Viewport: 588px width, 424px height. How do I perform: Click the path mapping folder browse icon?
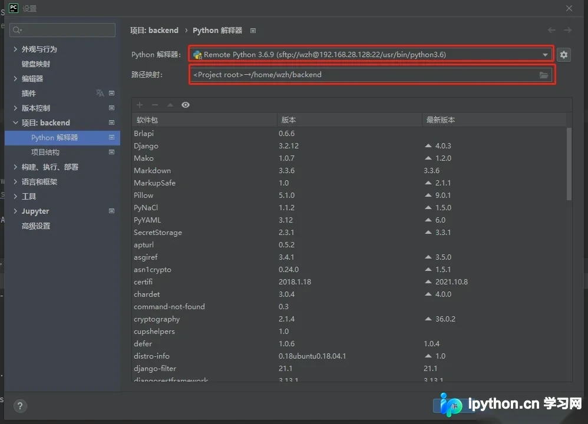543,75
